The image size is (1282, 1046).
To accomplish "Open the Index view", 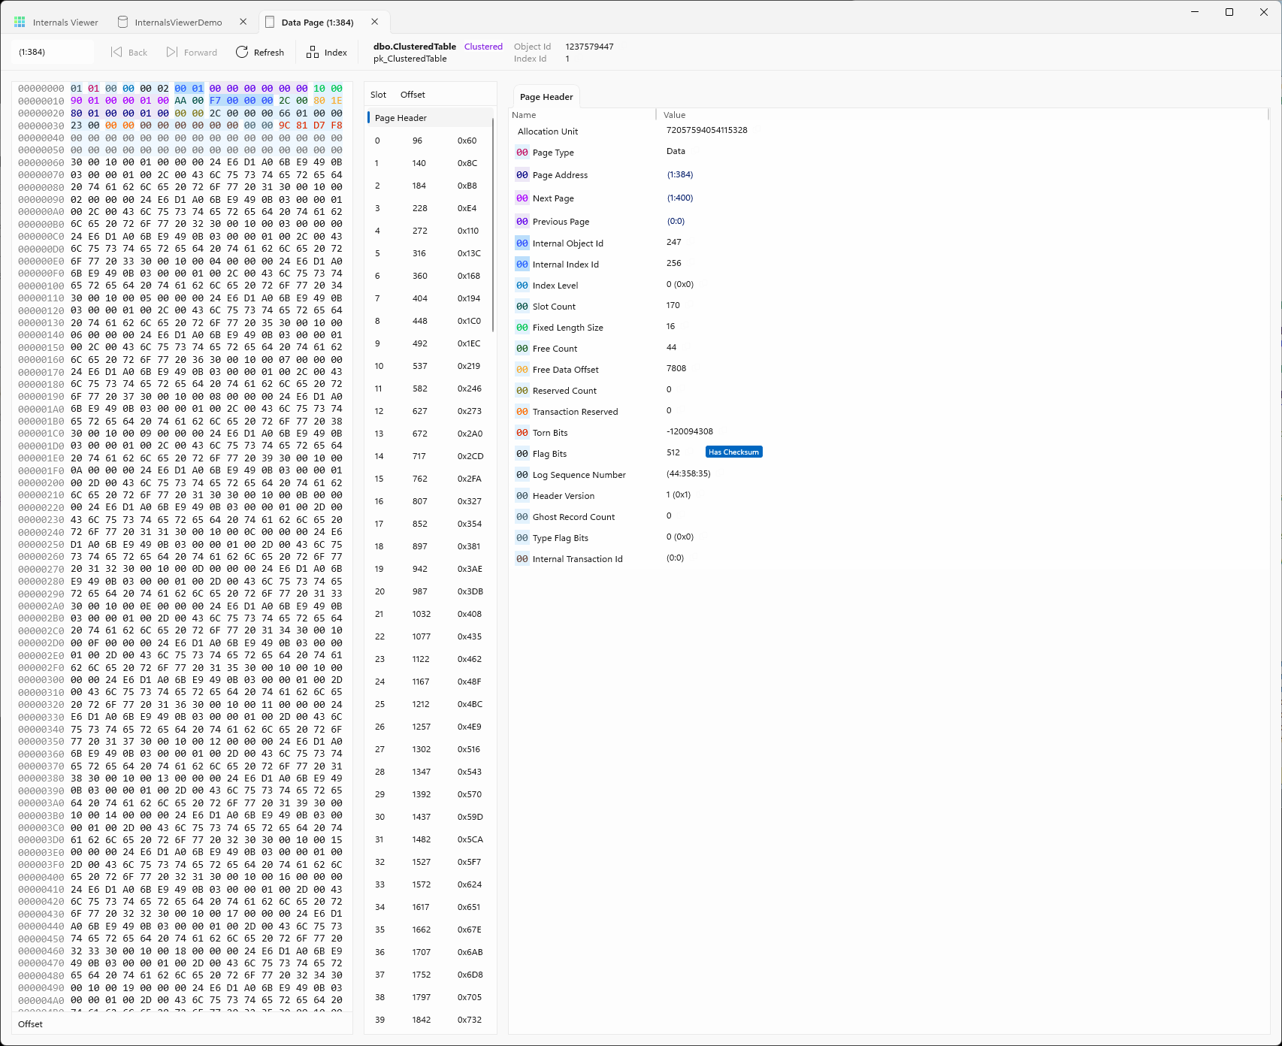I will pos(327,53).
